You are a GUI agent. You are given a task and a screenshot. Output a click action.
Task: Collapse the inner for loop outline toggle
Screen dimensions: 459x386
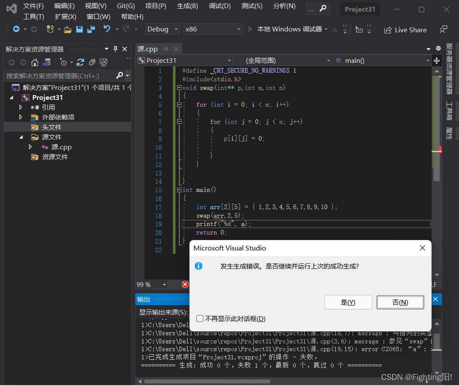point(179,122)
